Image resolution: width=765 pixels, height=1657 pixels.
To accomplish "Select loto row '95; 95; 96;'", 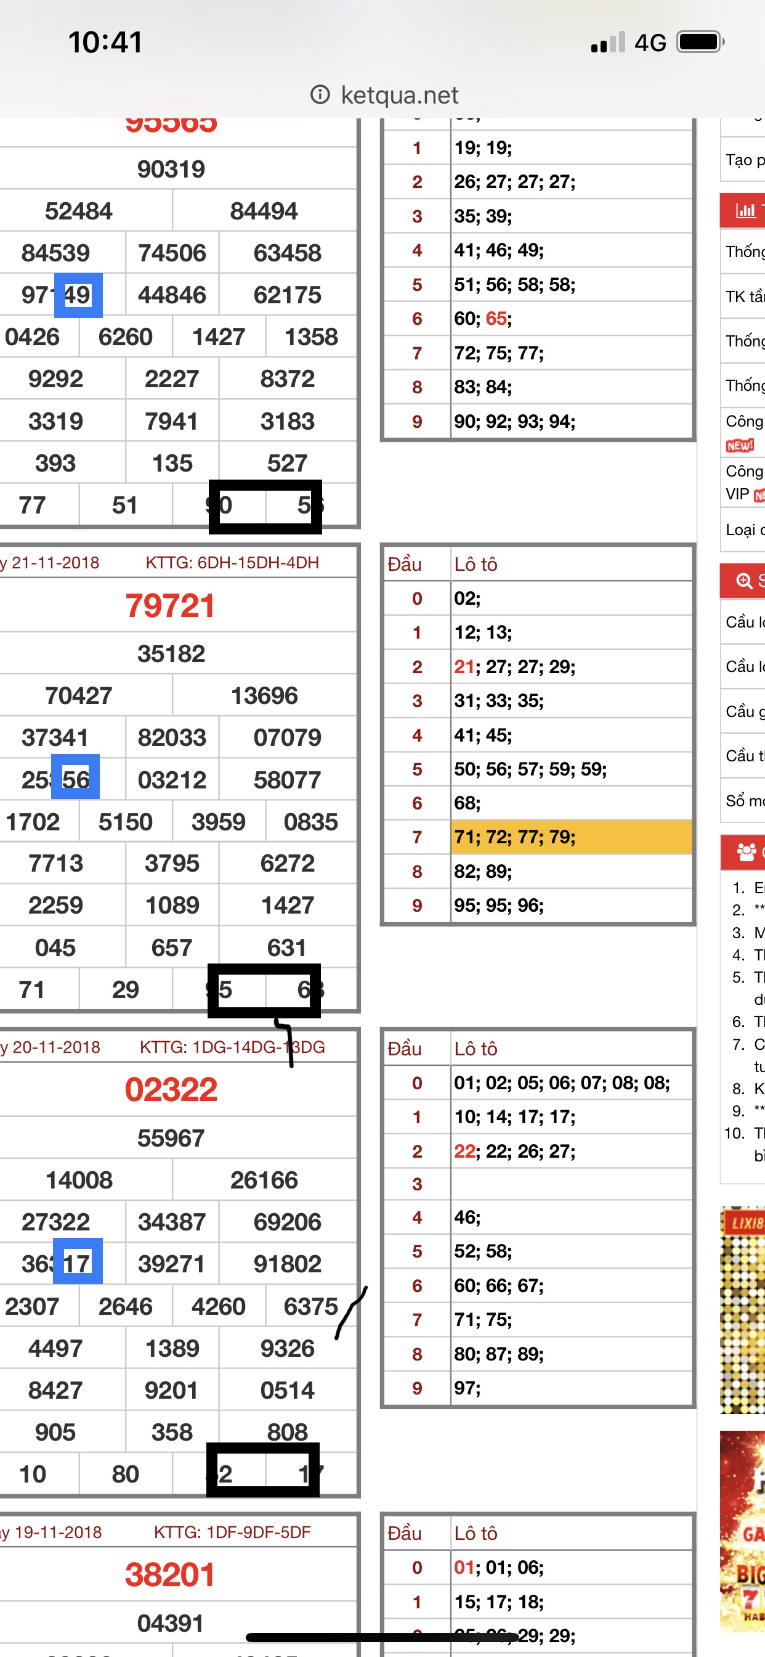I will [x=572, y=906].
